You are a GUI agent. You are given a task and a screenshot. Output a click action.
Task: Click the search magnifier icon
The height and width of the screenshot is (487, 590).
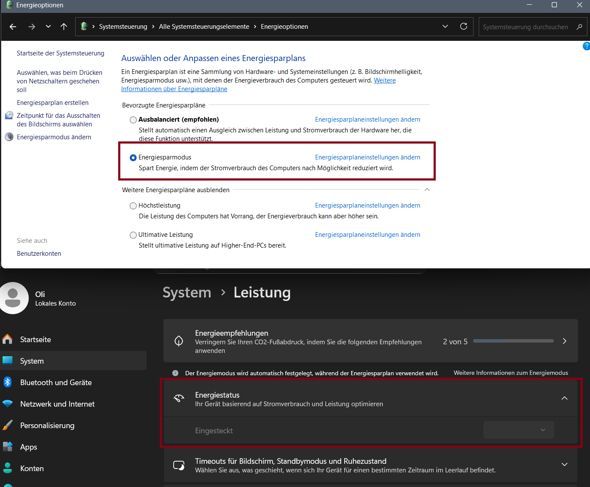579,27
